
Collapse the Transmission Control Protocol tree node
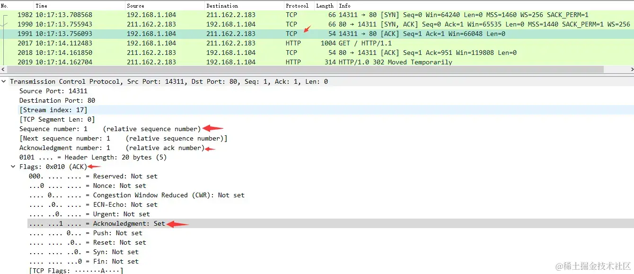[x=4, y=81]
